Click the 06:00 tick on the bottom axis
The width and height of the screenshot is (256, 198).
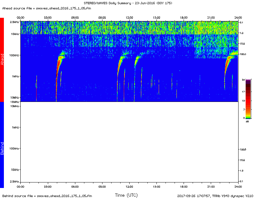(75, 187)
